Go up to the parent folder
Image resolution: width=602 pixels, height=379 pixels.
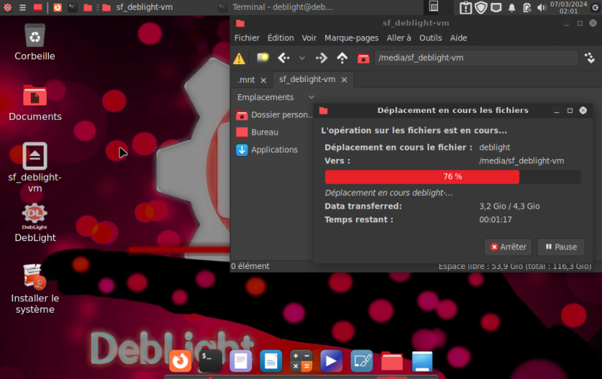[342, 58]
